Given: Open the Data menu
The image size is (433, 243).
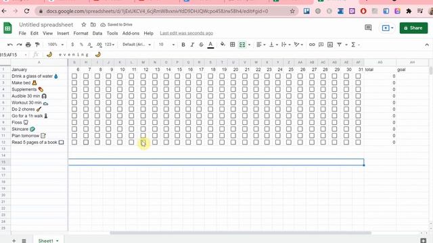Looking at the screenshot, I should [x=97, y=33].
